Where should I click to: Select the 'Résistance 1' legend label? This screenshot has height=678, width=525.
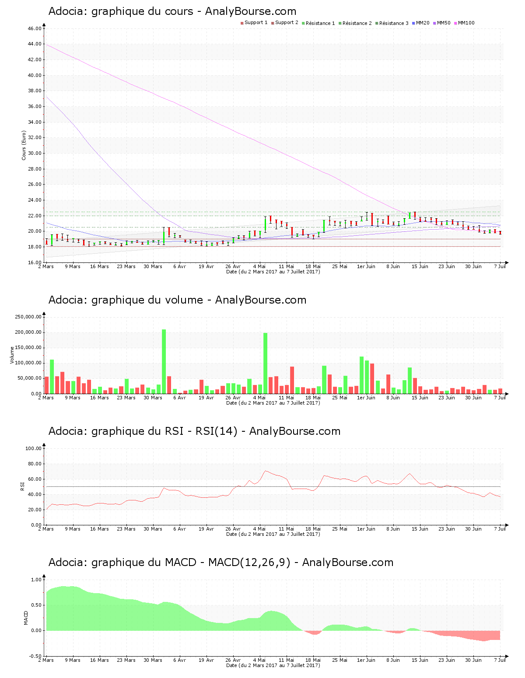click(x=320, y=23)
